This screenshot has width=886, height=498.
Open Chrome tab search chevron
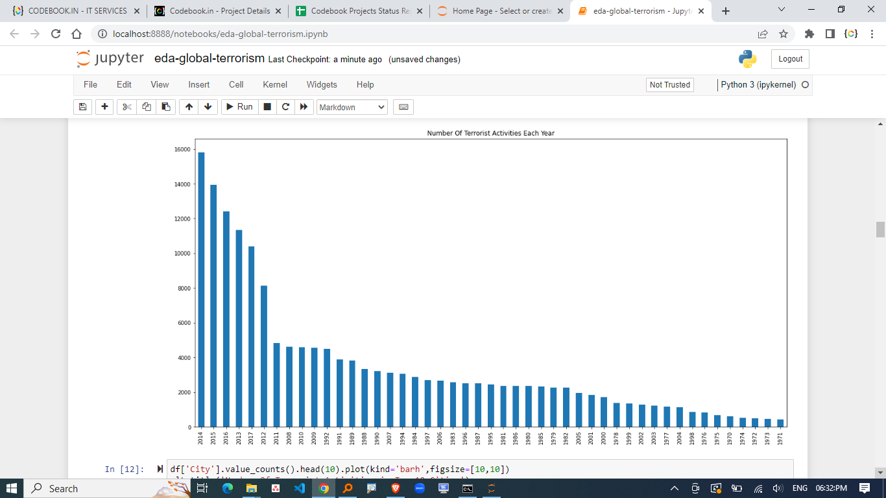tap(781, 10)
